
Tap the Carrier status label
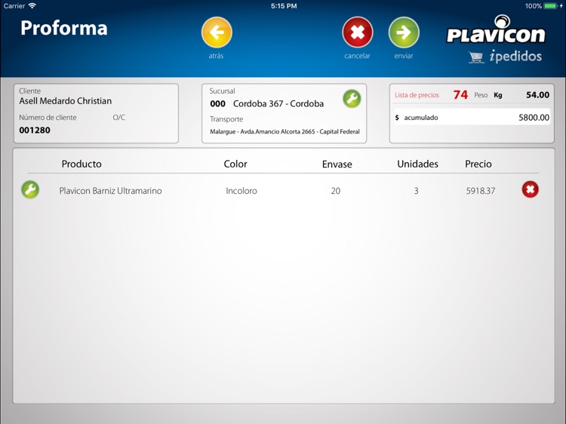[x=14, y=6]
